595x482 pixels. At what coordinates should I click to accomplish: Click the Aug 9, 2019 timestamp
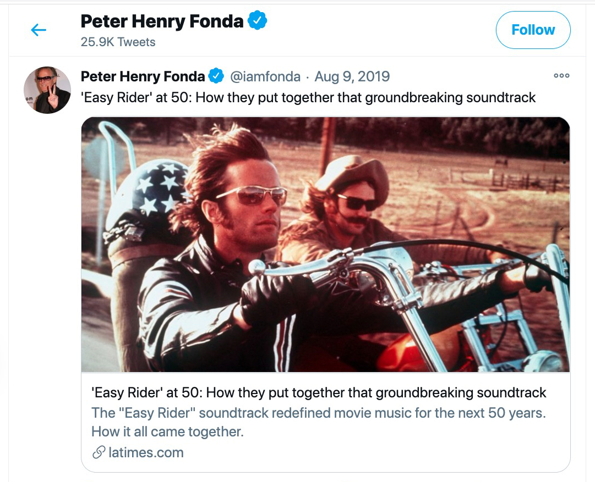(x=352, y=76)
